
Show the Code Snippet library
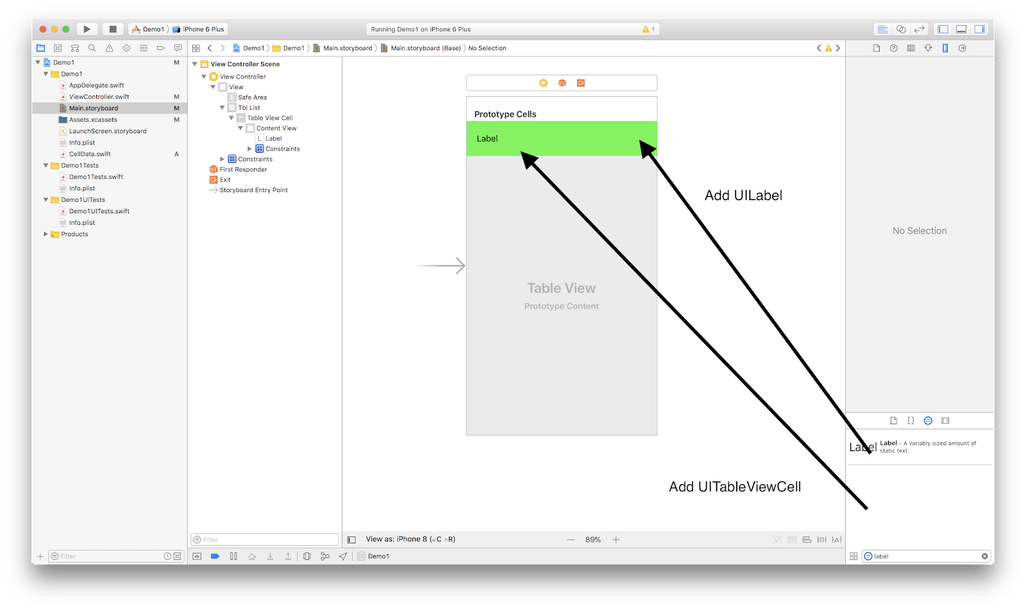click(x=911, y=420)
